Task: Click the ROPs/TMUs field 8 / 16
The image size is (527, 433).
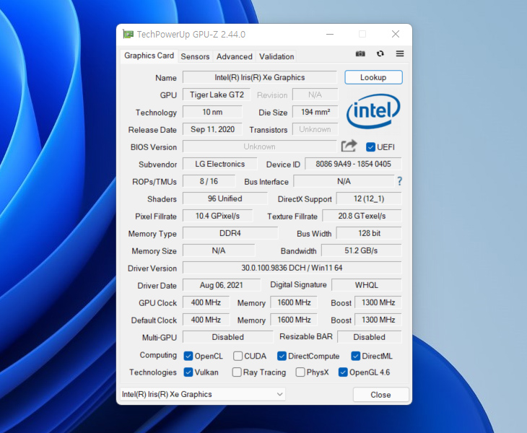Action: 209,181
